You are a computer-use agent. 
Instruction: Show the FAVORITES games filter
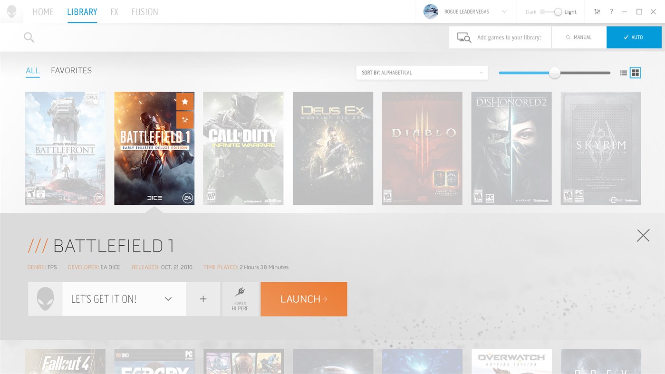coord(71,70)
